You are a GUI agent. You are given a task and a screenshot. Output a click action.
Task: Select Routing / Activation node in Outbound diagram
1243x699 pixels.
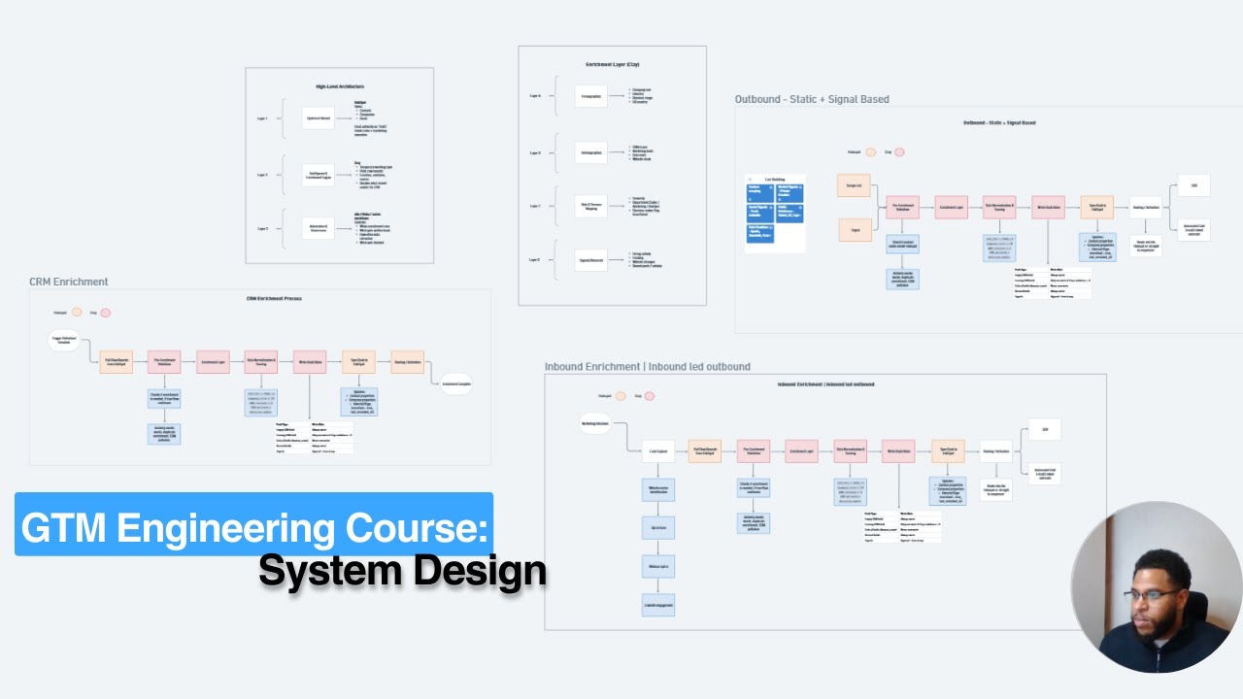1146,207
